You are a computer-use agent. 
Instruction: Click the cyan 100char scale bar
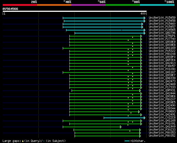(x=127, y=141)
